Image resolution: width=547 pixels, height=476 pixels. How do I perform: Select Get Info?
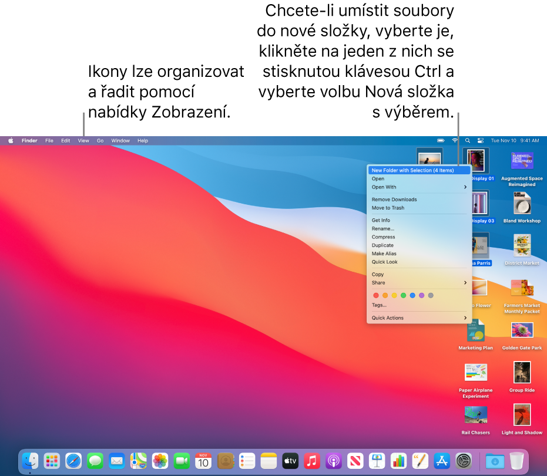click(420, 220)
